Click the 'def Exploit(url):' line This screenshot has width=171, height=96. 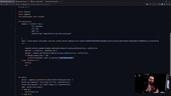(x=25, y=22)
